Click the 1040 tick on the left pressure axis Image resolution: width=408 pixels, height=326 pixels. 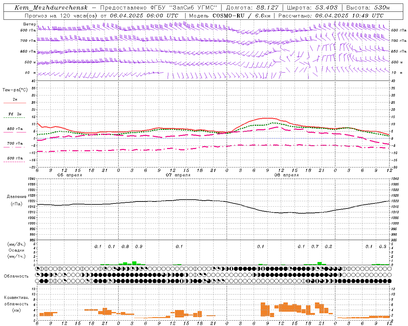click(x=32, y=179)
